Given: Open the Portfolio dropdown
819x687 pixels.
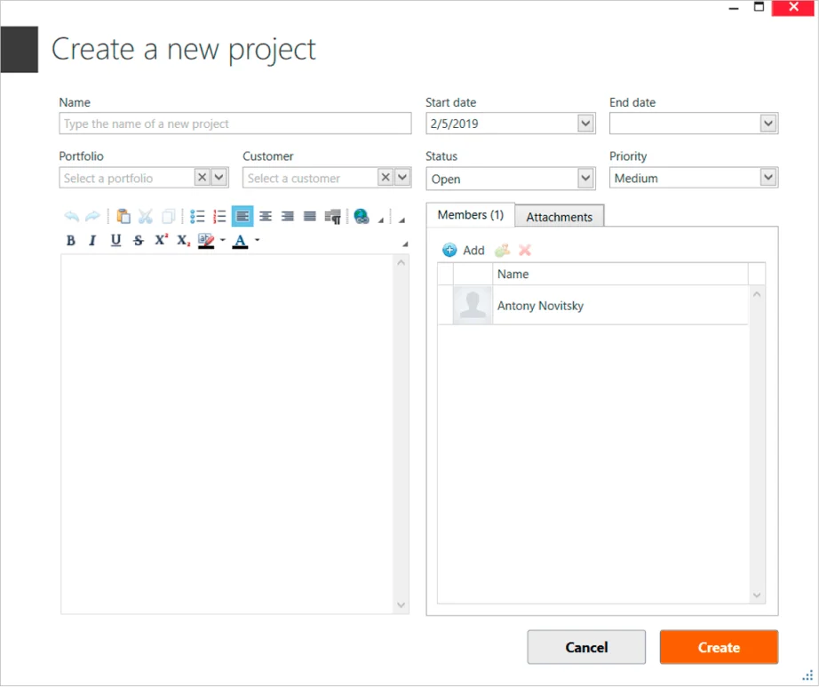Looking at the screenshot, I should click(x=219, y=178).
